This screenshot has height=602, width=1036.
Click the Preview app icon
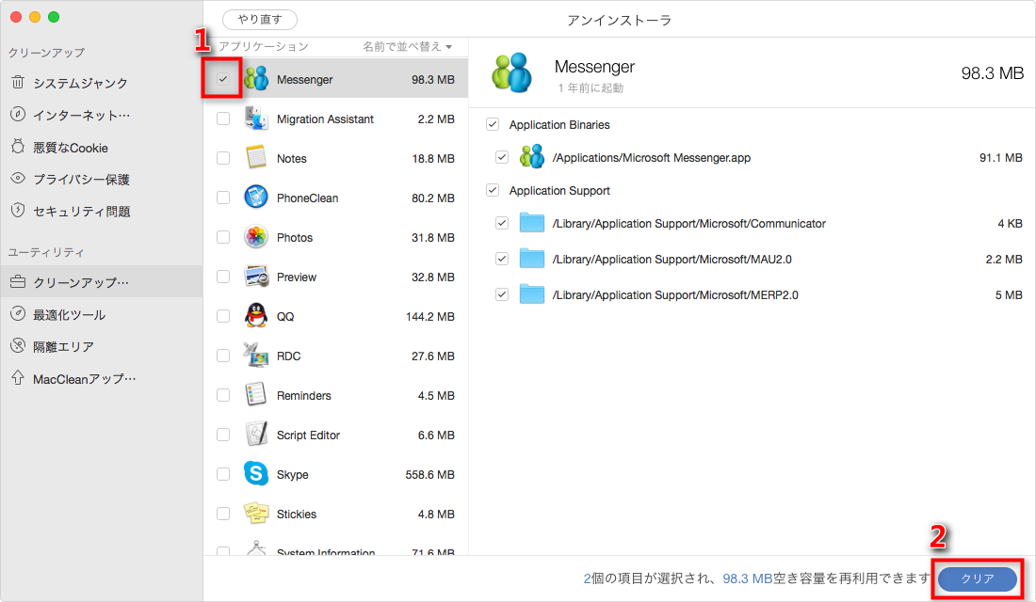256,277
